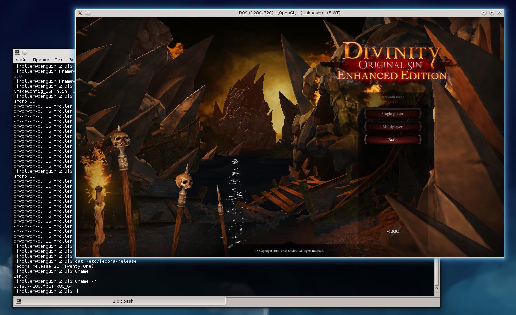This screenshot has width=516, height=315.
Task: Click the round button in the terminal title bar
Action: 25,52
